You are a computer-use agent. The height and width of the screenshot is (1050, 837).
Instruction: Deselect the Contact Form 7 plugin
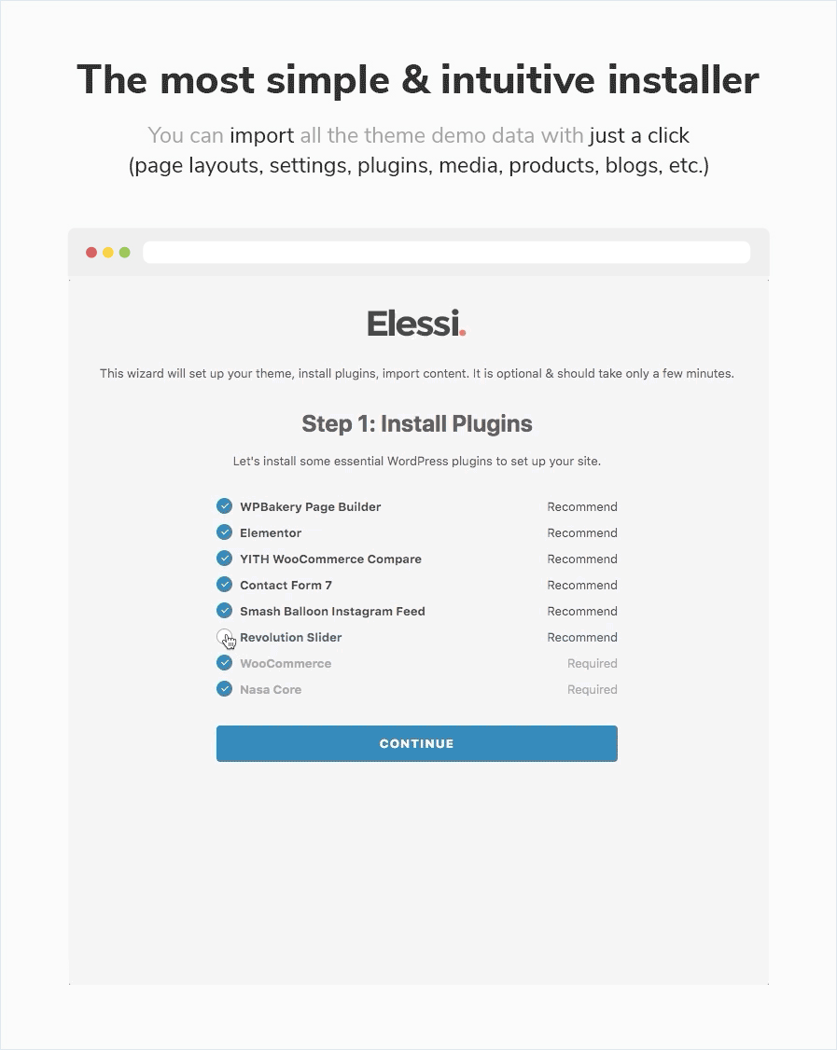click(224, 584)
